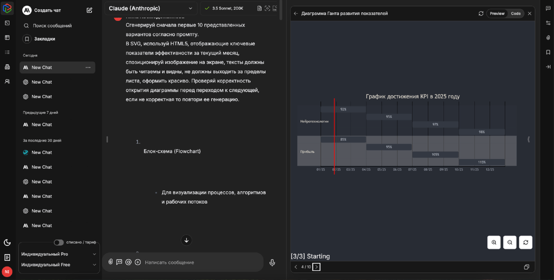
Task: Click the microphone voice input icon
Action: (x=272, y=262)
